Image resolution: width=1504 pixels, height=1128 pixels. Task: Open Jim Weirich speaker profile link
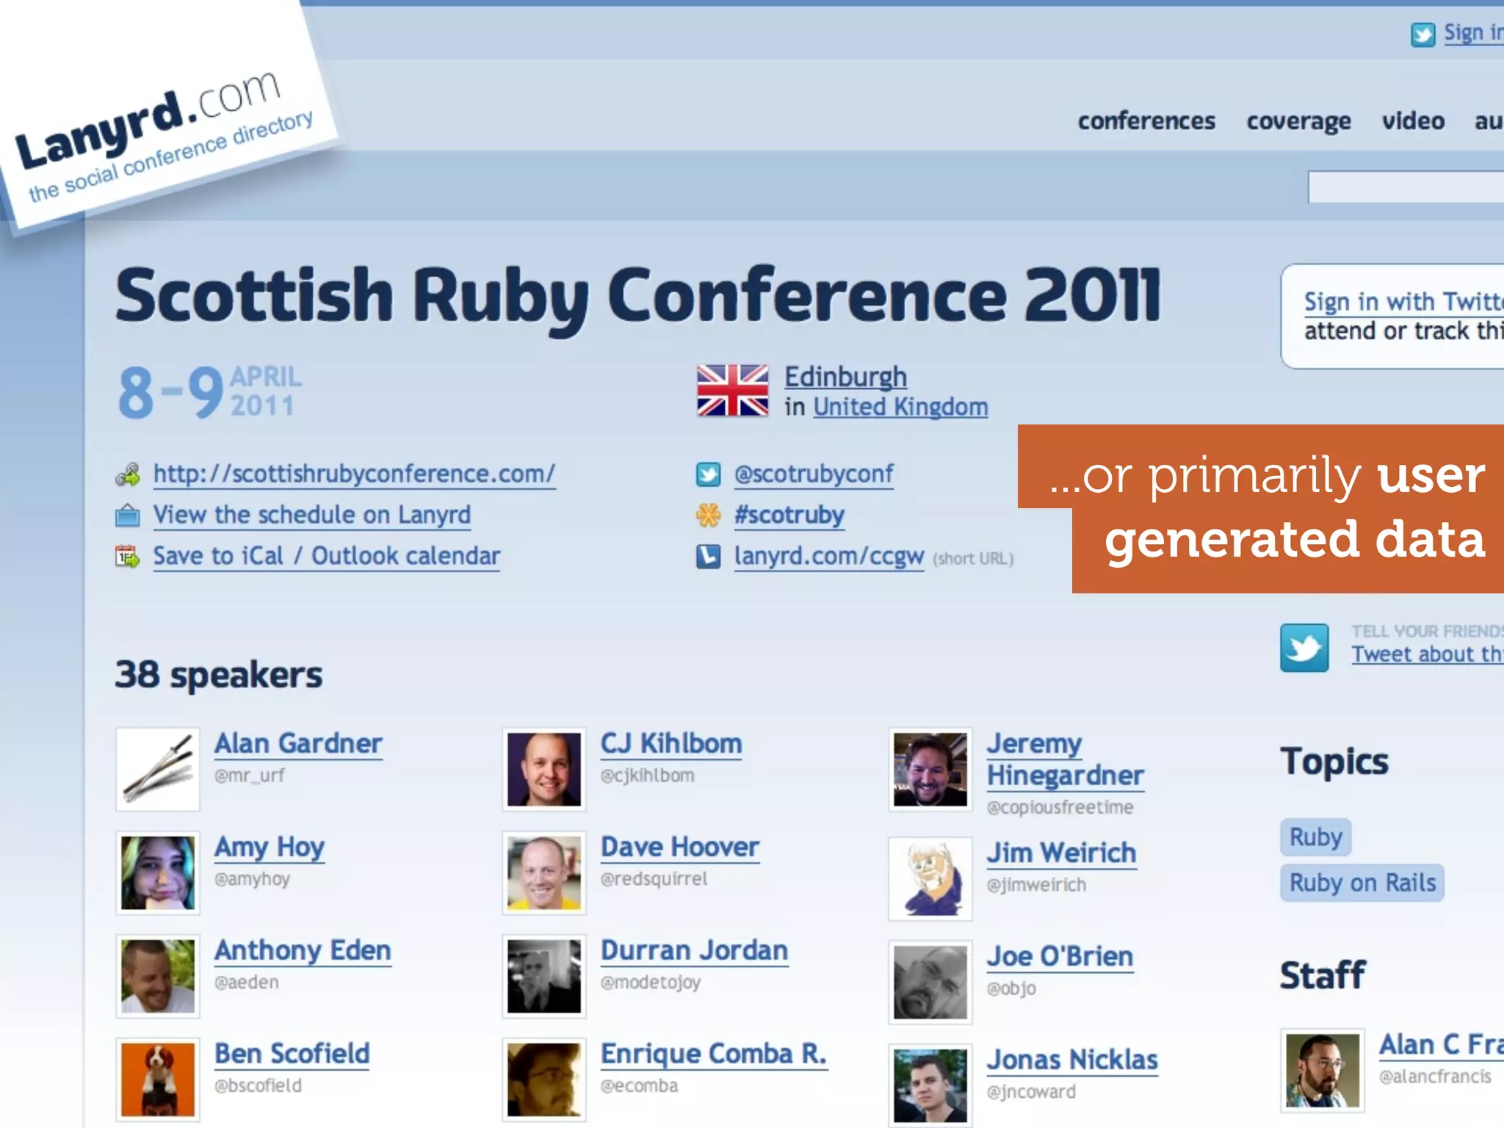pos(1062,853)
